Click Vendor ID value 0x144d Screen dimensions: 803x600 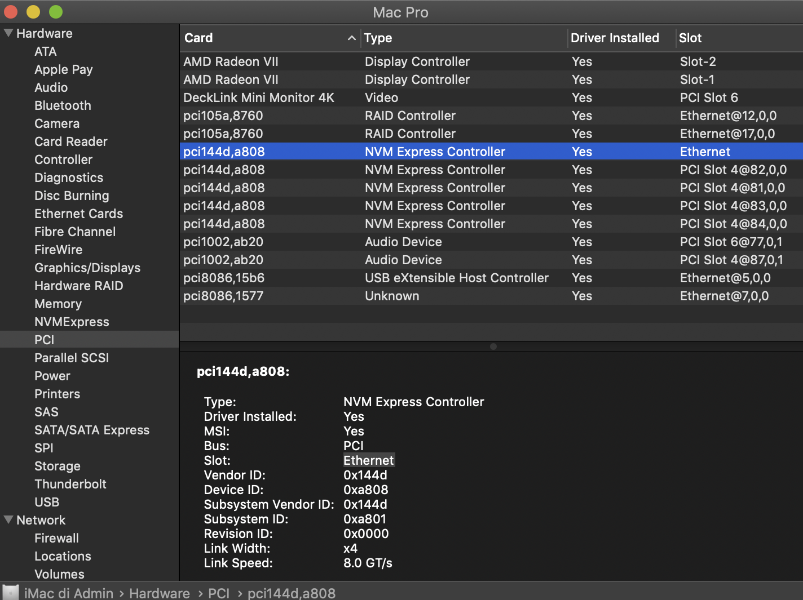(x=365, y=475)
